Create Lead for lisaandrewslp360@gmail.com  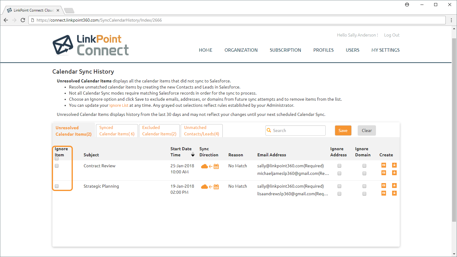tap(394, 193)
